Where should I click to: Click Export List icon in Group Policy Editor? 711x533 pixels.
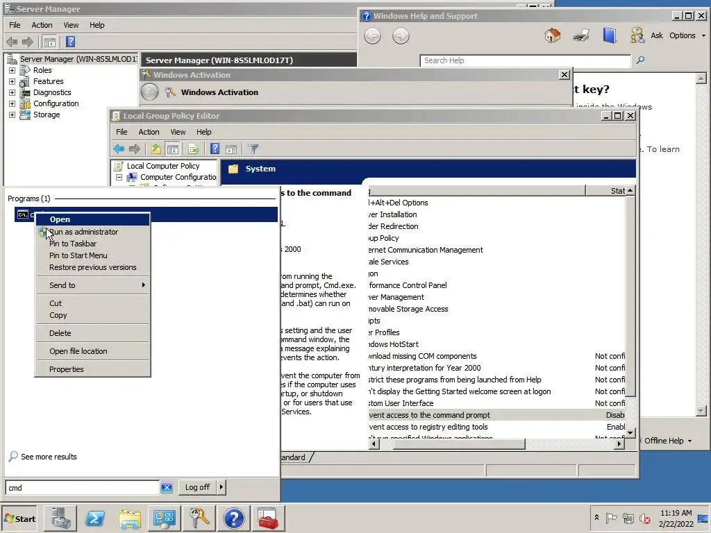194,149
